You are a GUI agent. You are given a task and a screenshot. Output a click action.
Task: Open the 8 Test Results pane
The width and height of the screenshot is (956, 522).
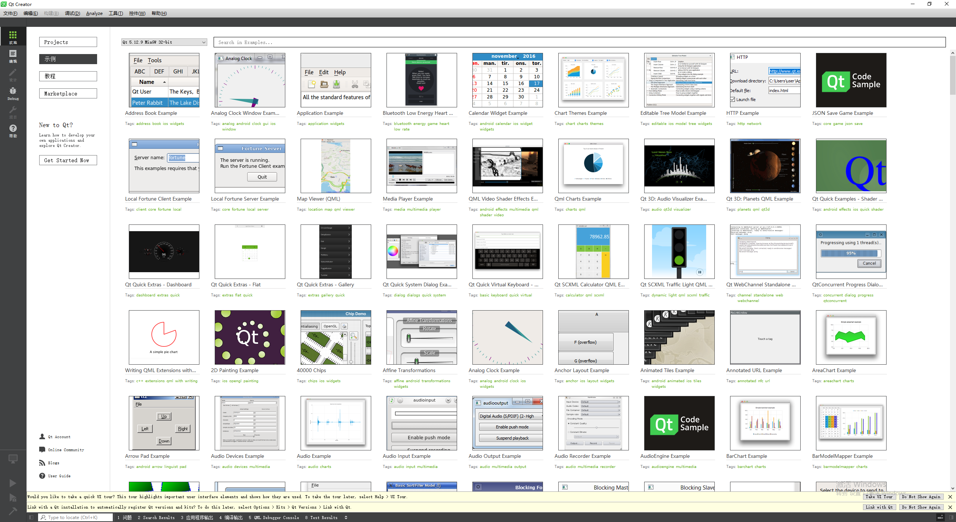point(321,518)
